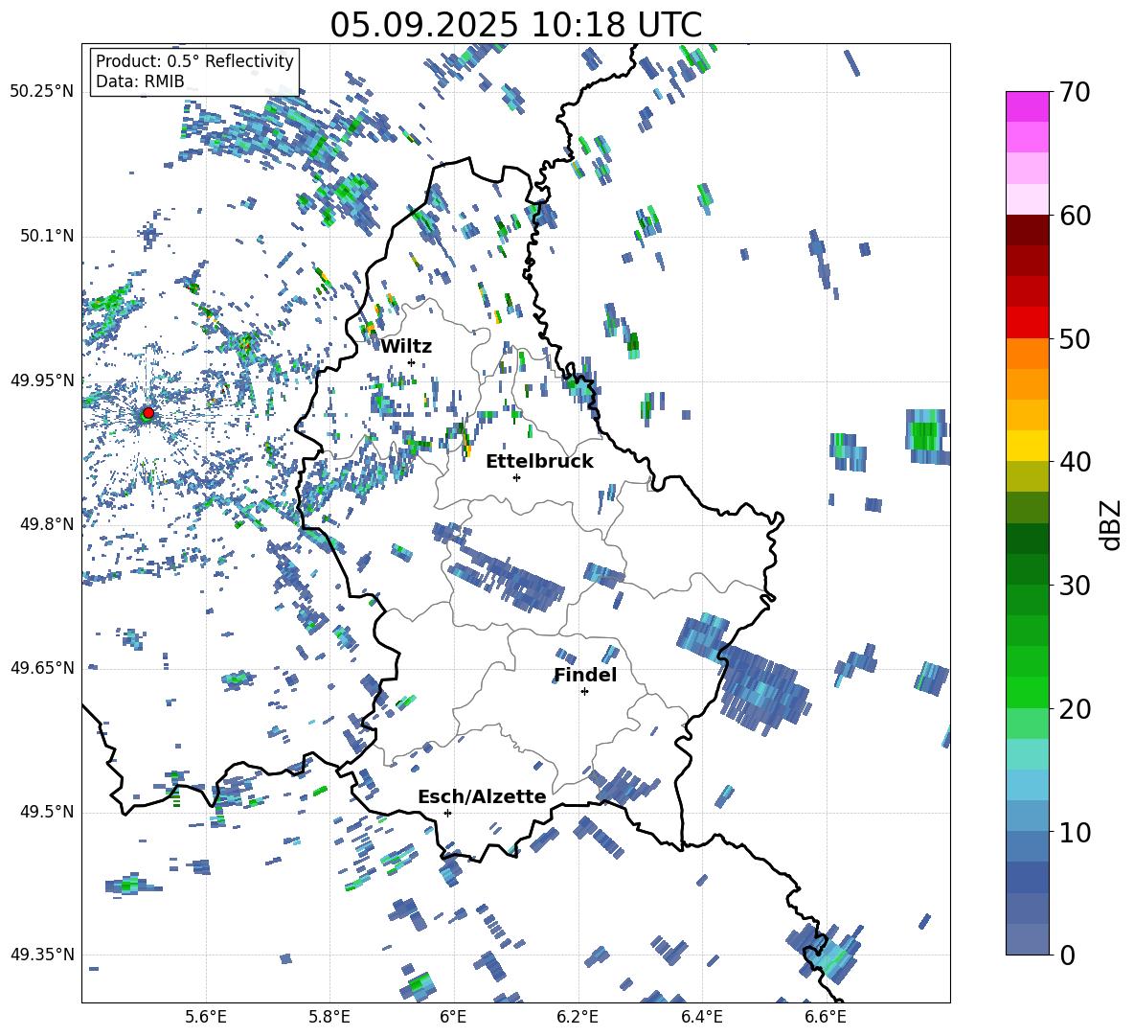The width and height of the screenshot is (1134, 1036).
Task: Click the red radar site marker
Action: coord(148,413)
